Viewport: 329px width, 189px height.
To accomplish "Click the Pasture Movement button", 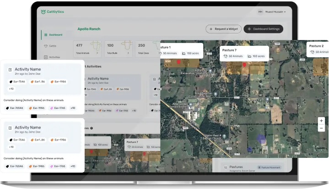I will pos(269,167).
